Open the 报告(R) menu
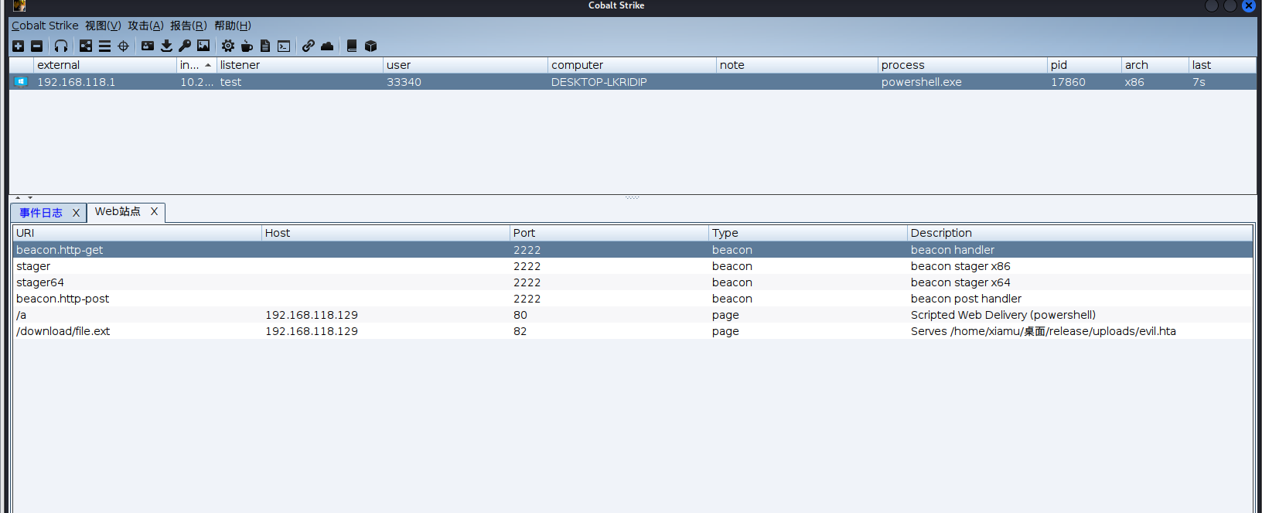1262x513 pixels. click(x=189, y=26)
